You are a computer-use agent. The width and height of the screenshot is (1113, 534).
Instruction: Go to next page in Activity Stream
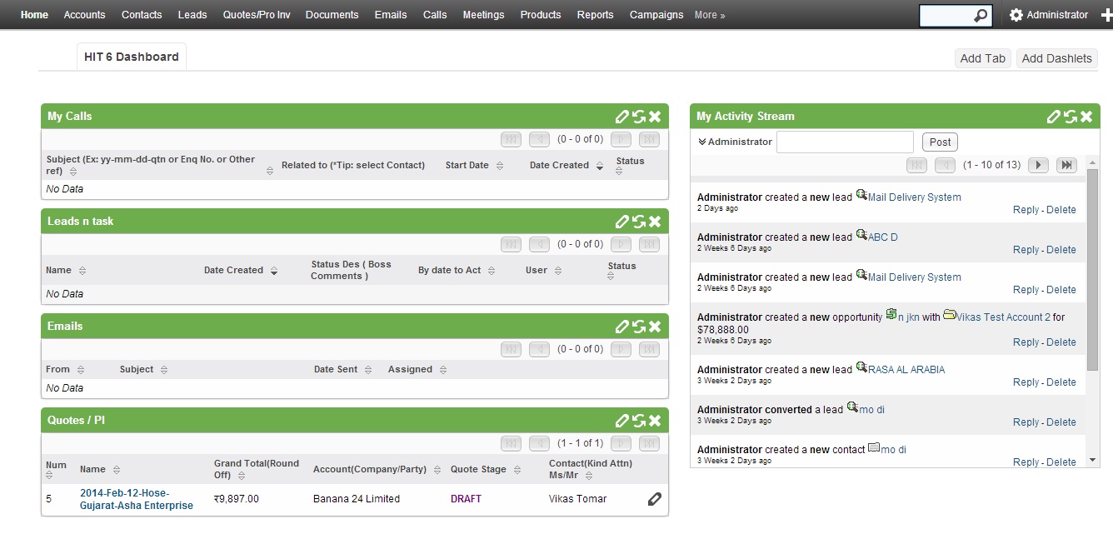click(1038, 165)
